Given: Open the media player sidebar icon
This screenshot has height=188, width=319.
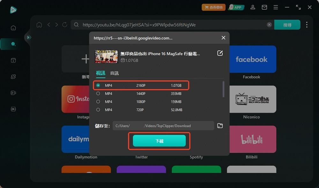Looking at the screenshot, I should coord(13,109).
